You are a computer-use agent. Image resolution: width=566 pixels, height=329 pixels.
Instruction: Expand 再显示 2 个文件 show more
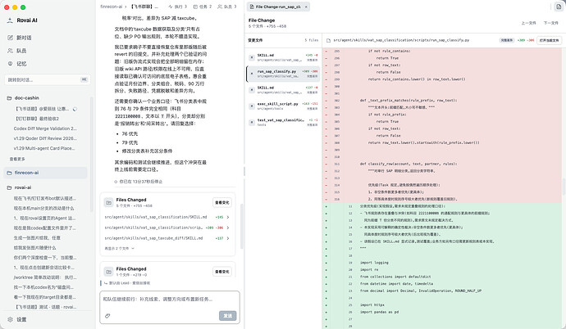coord(119,248)
